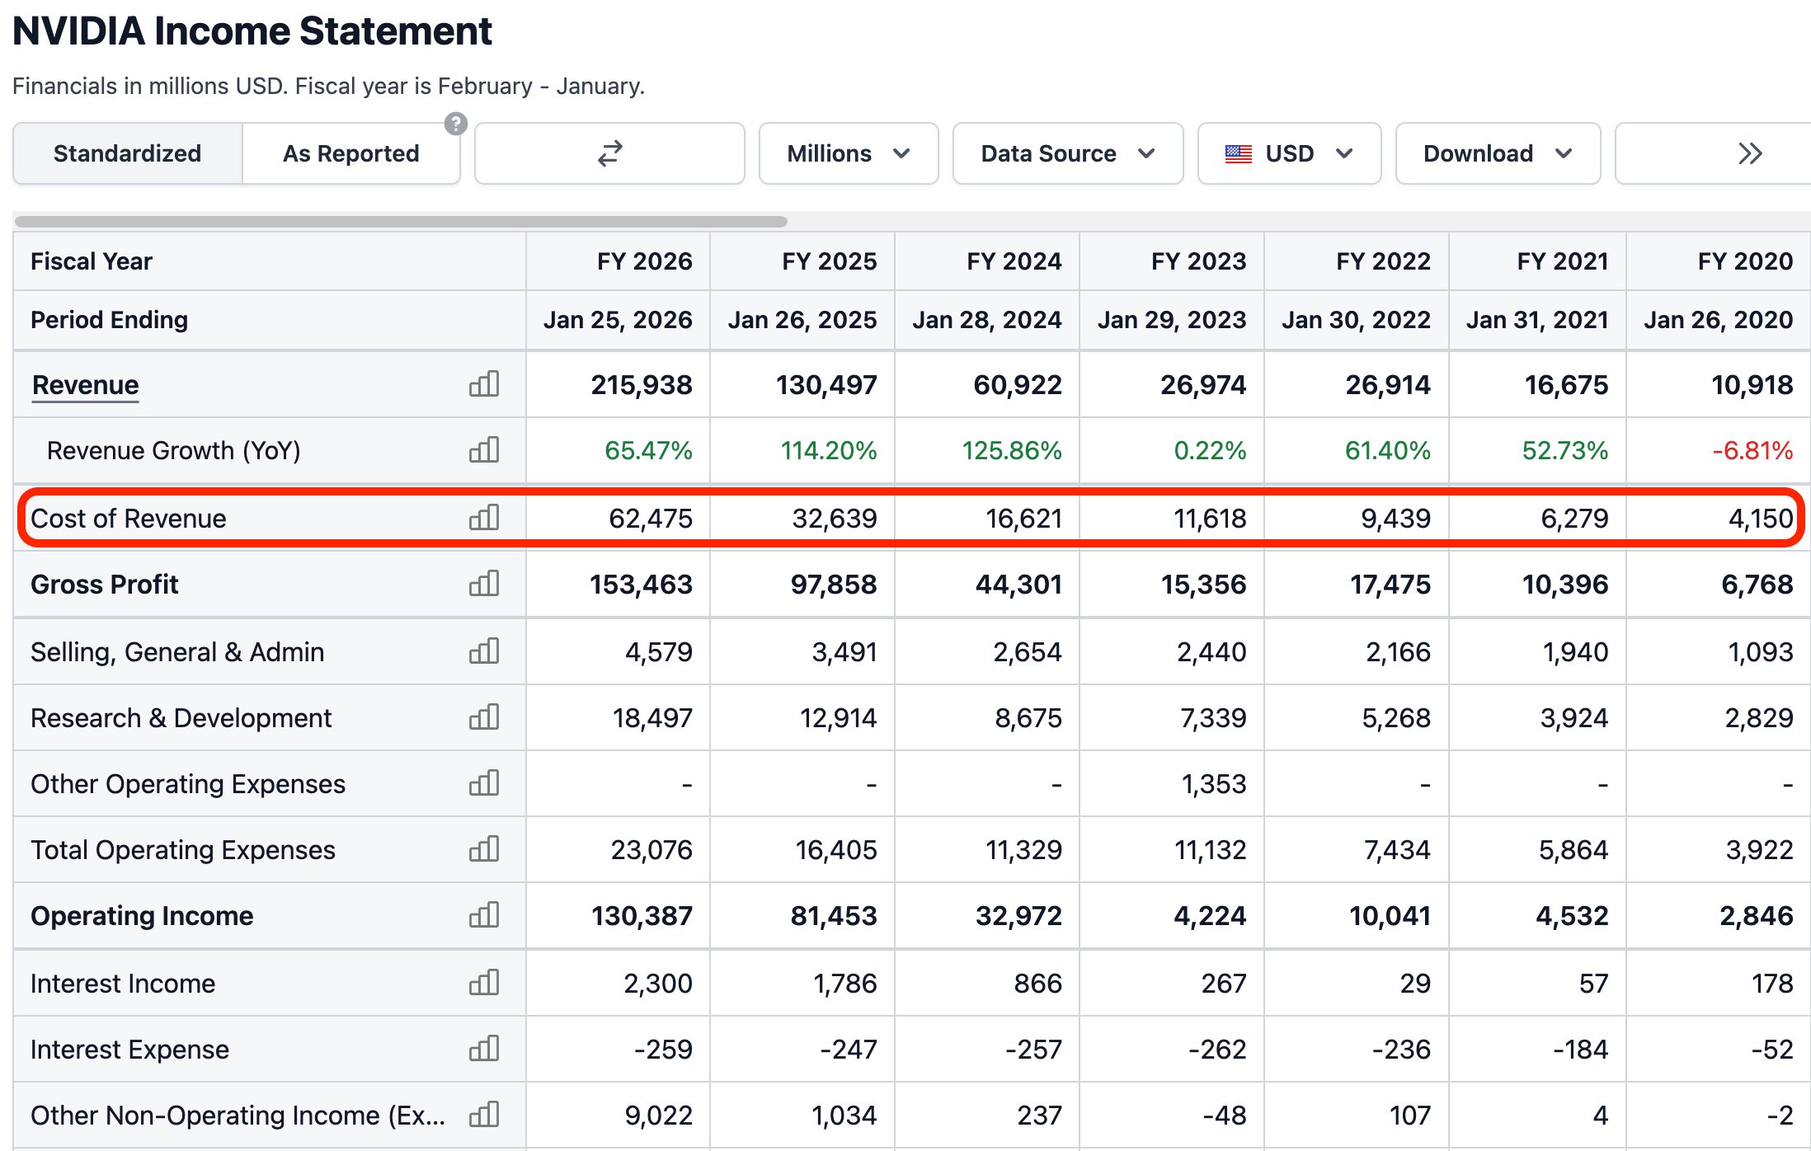The image size is (1811, 1151).
Task: Click cost of revenue value 16,621
Action: point(1023,519)
